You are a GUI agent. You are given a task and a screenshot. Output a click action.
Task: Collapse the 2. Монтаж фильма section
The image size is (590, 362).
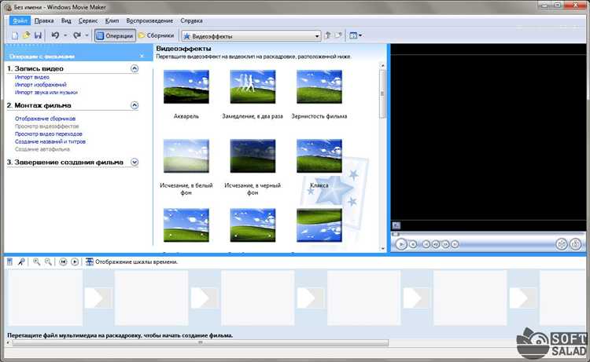pyautogui.click(x=135, y=105)
